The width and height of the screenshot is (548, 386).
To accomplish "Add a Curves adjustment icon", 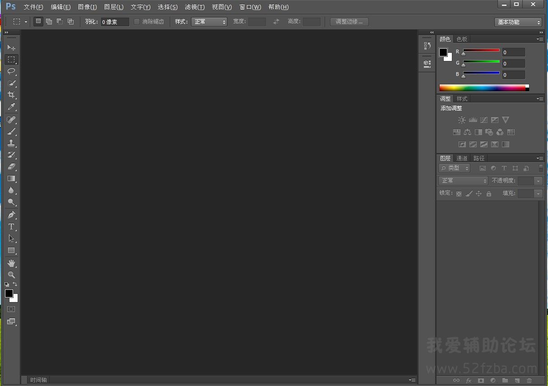I will pos(484,120).
